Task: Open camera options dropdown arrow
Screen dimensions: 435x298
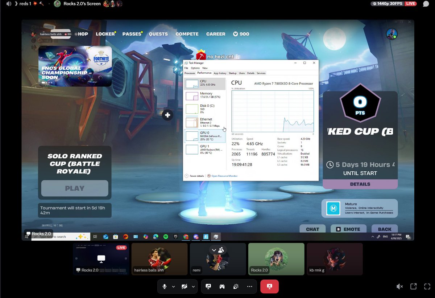Action: [193, 286]
